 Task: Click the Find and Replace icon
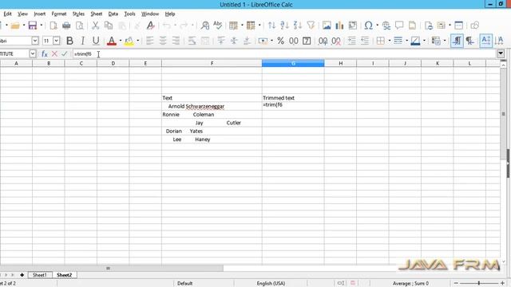204,26
